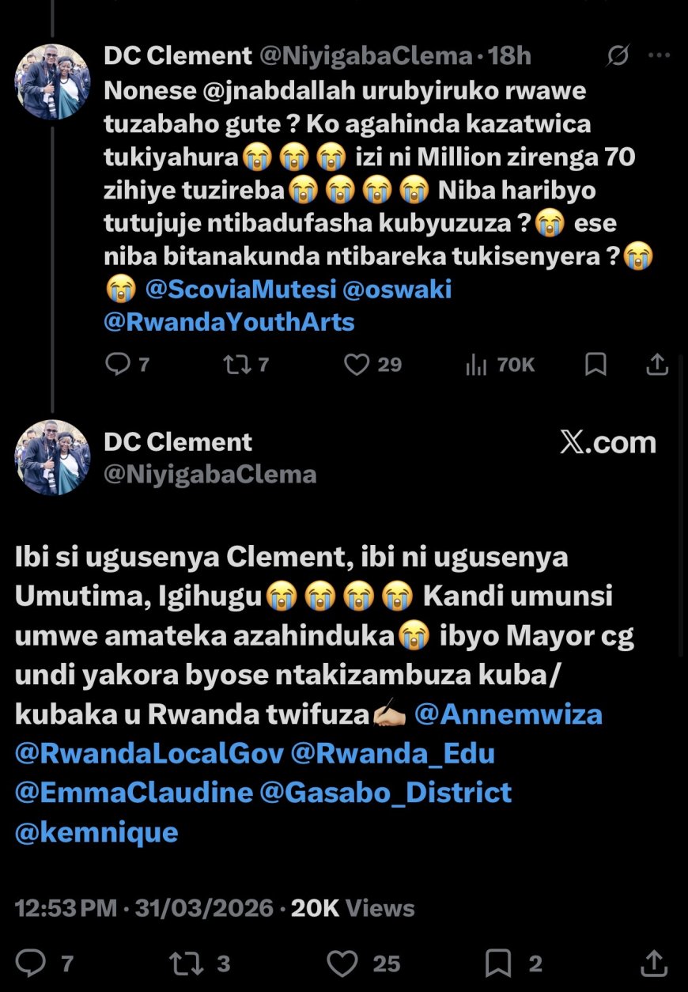The image size is (688, 992).
Task: Retweet the top tweet with 7 reposts
Action: [x=235, y=364]
